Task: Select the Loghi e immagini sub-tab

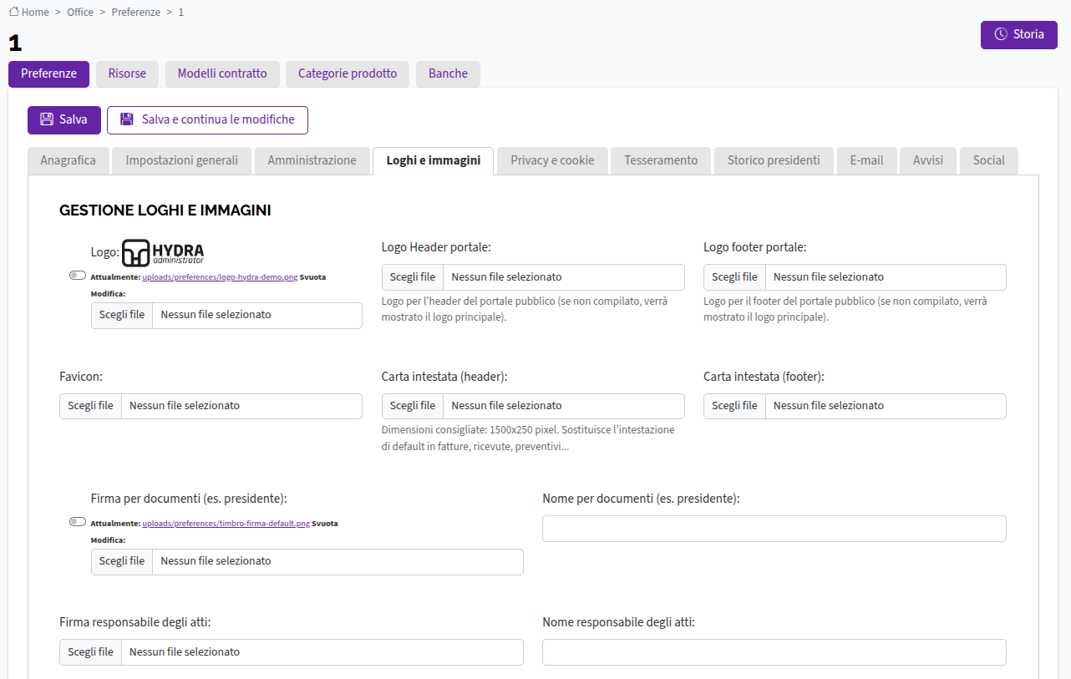Action: (x=434, y=160)
